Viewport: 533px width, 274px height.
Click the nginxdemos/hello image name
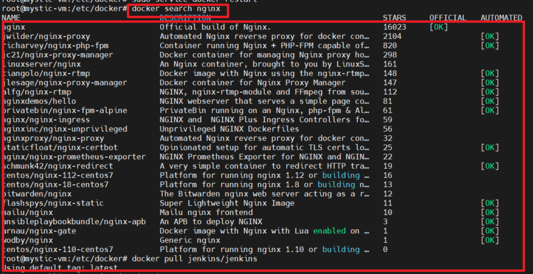39,101
